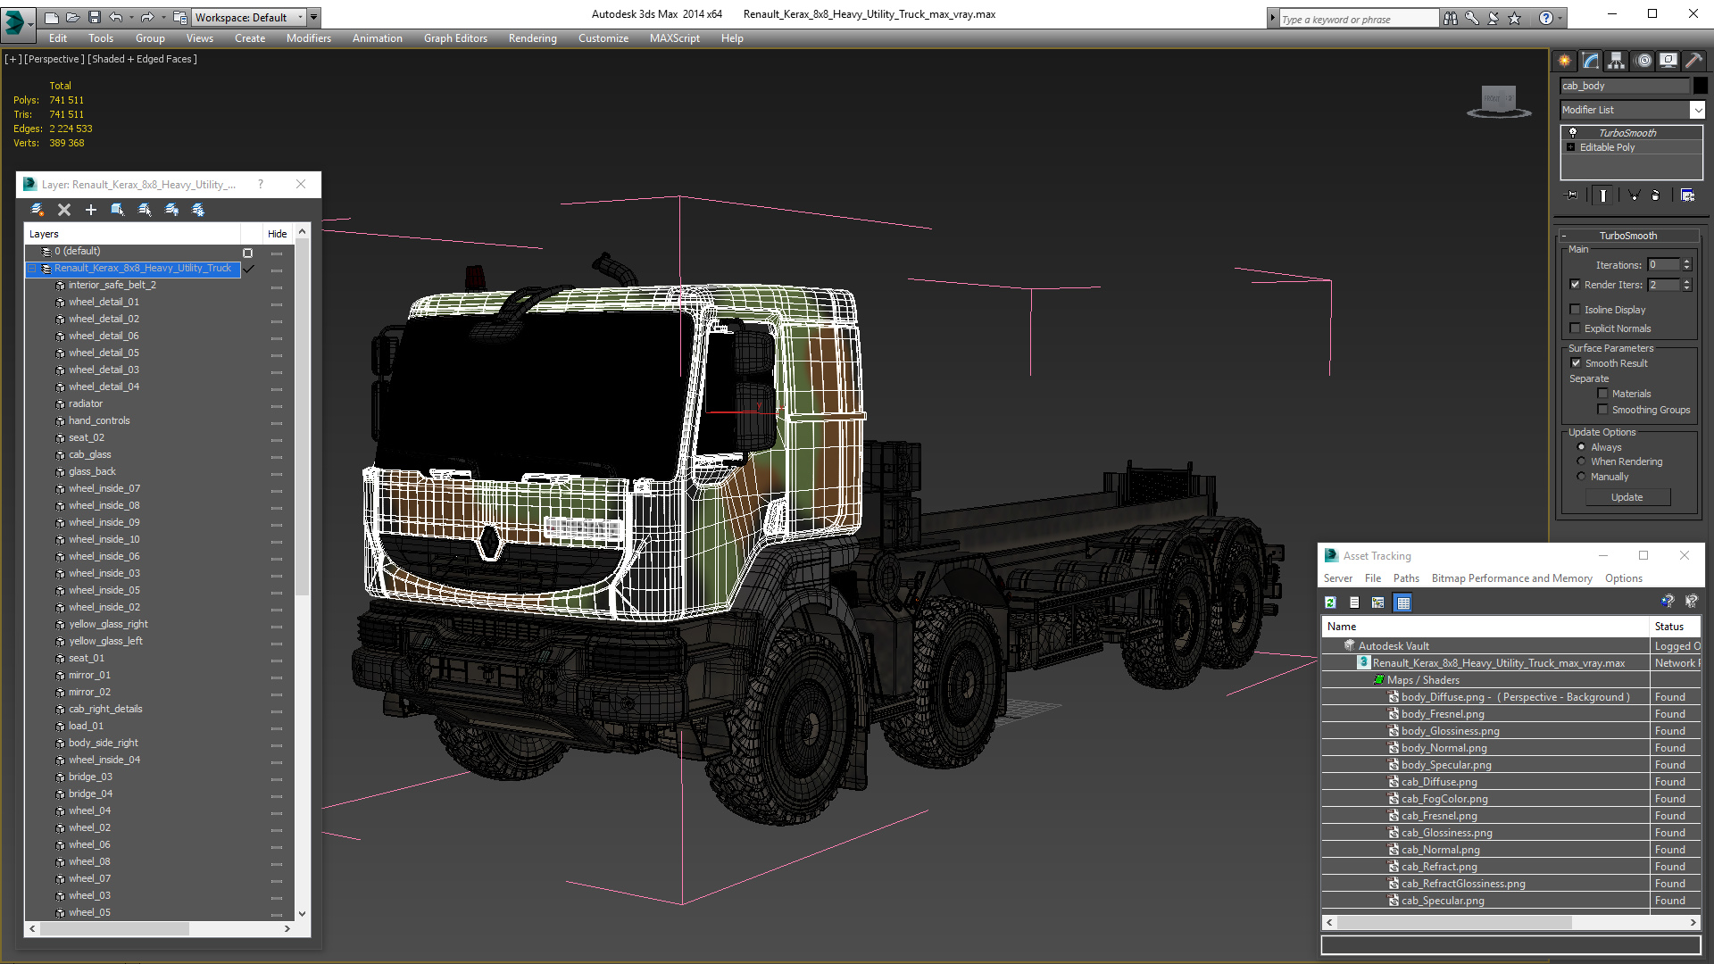The image size is (1714, 964).
Task: Remove modifier from the stack
Action: 1656,195
